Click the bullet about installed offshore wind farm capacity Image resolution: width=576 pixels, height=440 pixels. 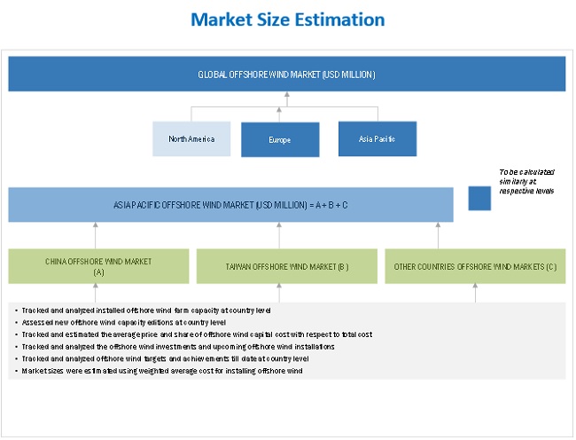146,310
